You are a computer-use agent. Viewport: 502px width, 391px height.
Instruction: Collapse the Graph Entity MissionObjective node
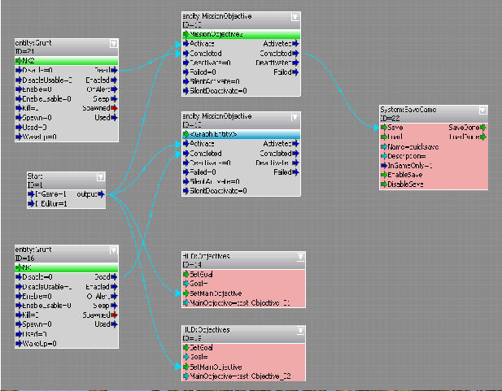click(x=295, y=117)
